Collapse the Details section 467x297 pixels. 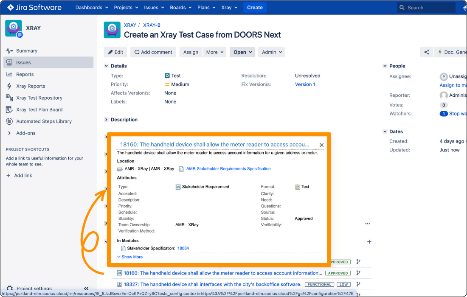click(x=106, y=66)
